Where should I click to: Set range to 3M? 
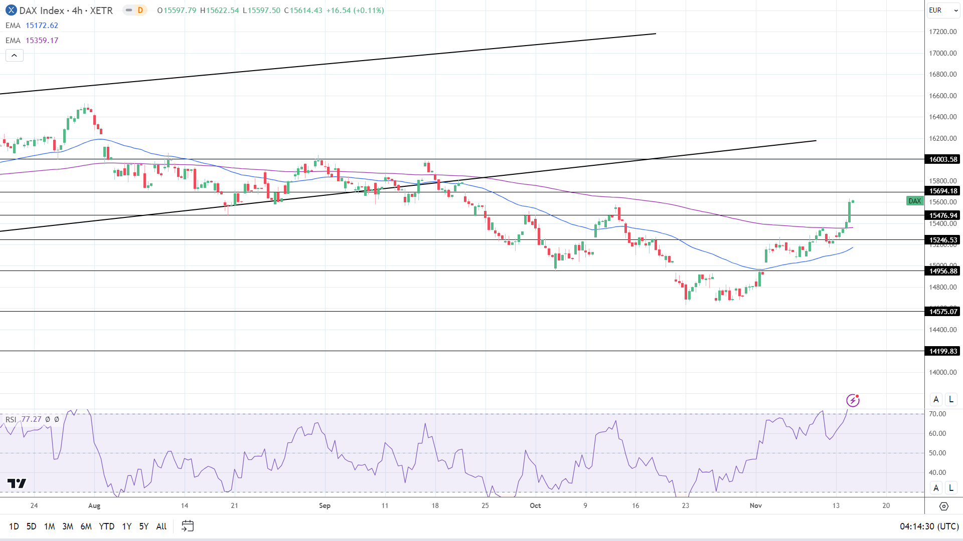(68, 526)
